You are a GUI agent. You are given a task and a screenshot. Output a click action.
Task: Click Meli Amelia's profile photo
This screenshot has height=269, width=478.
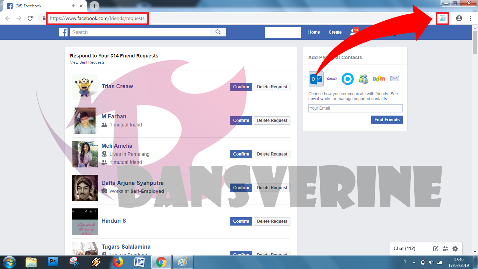click(85, 154)
